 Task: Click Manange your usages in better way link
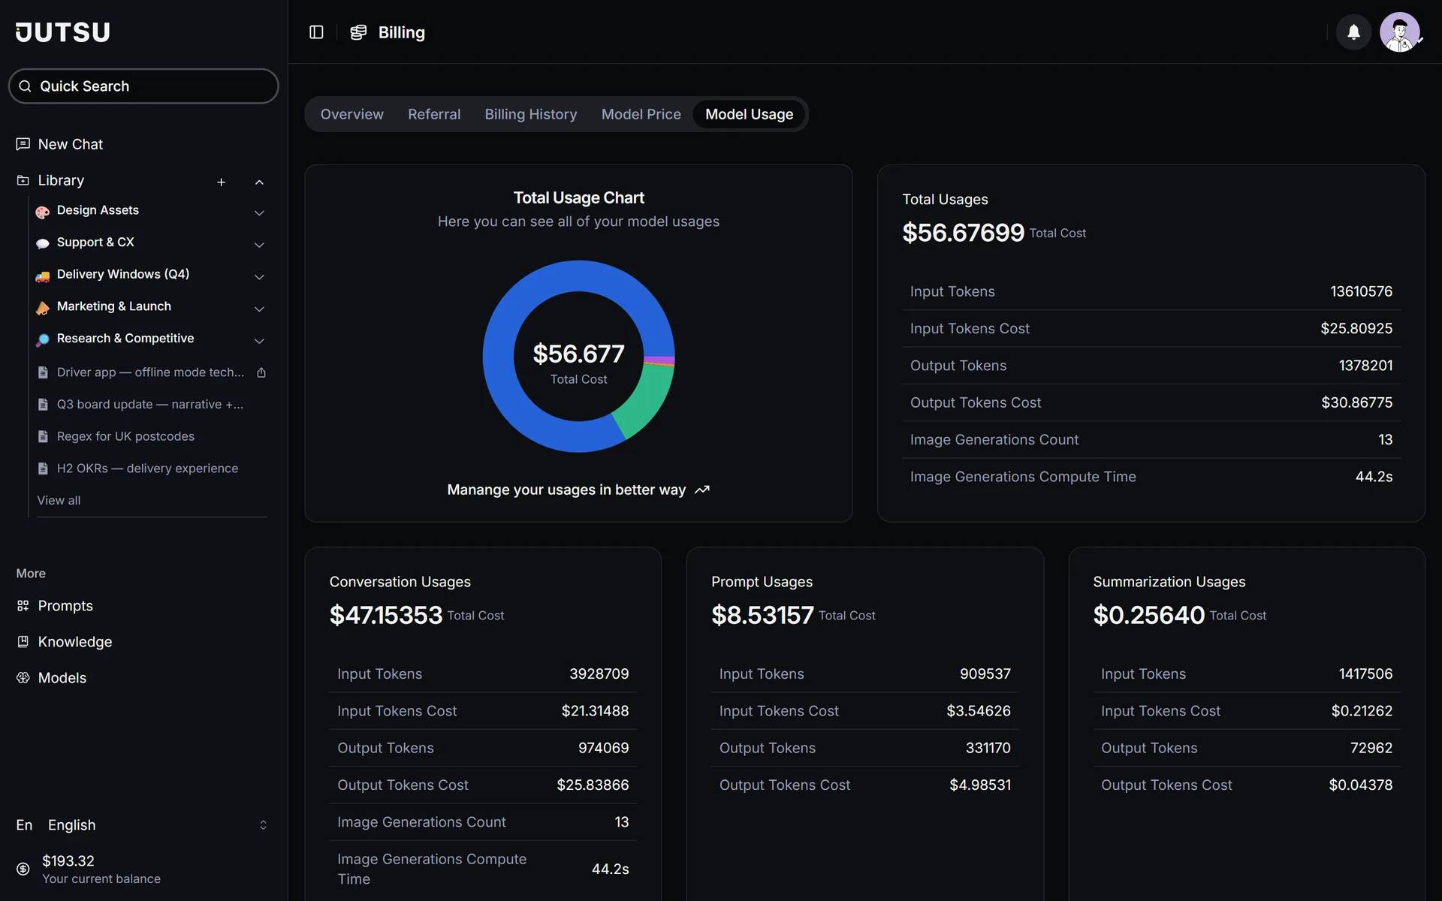pos(578,490)
